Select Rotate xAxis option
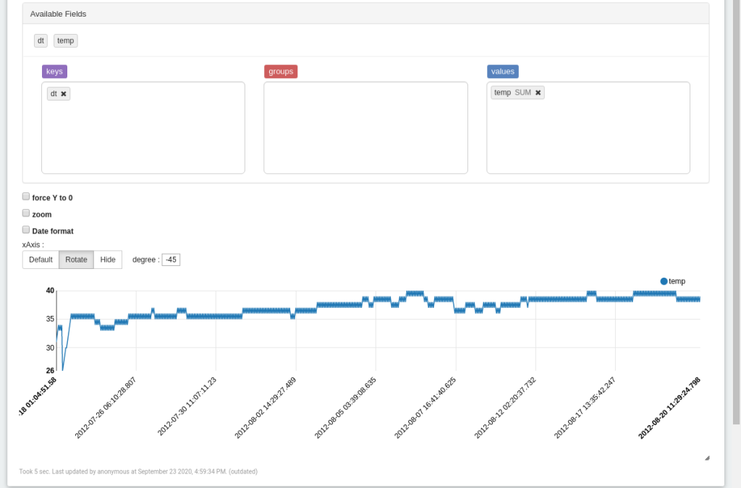This screenshot has height=488, width=741. point(76,260)
